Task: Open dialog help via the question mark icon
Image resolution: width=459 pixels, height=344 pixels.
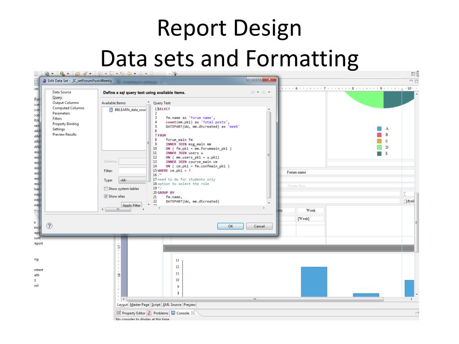Action: 49,226
